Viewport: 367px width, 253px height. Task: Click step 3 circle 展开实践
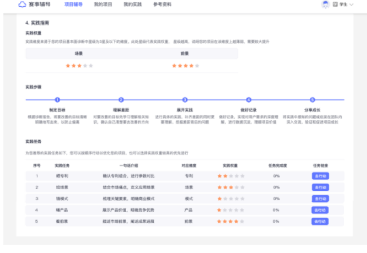[x=185, y=99]
